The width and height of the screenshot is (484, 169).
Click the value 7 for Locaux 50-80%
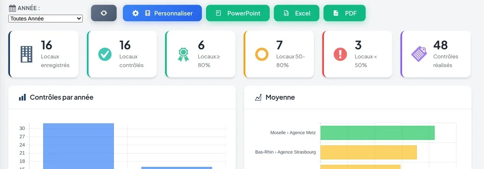280,45
